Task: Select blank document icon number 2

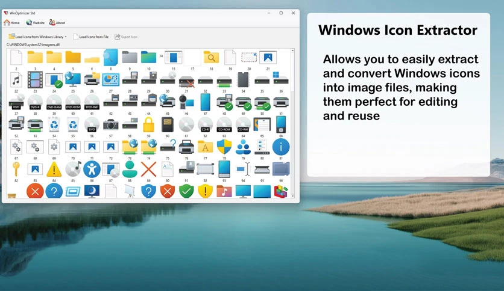Action: coord(16,58)
